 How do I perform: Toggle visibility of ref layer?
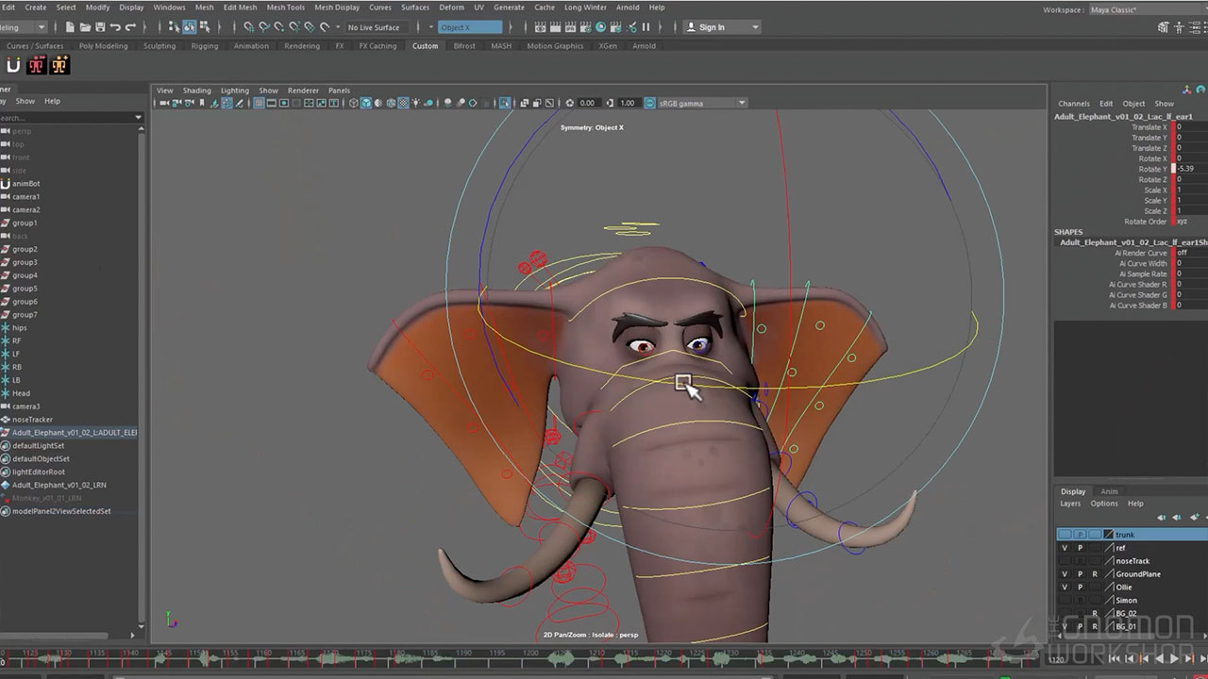pos(1065,548)
